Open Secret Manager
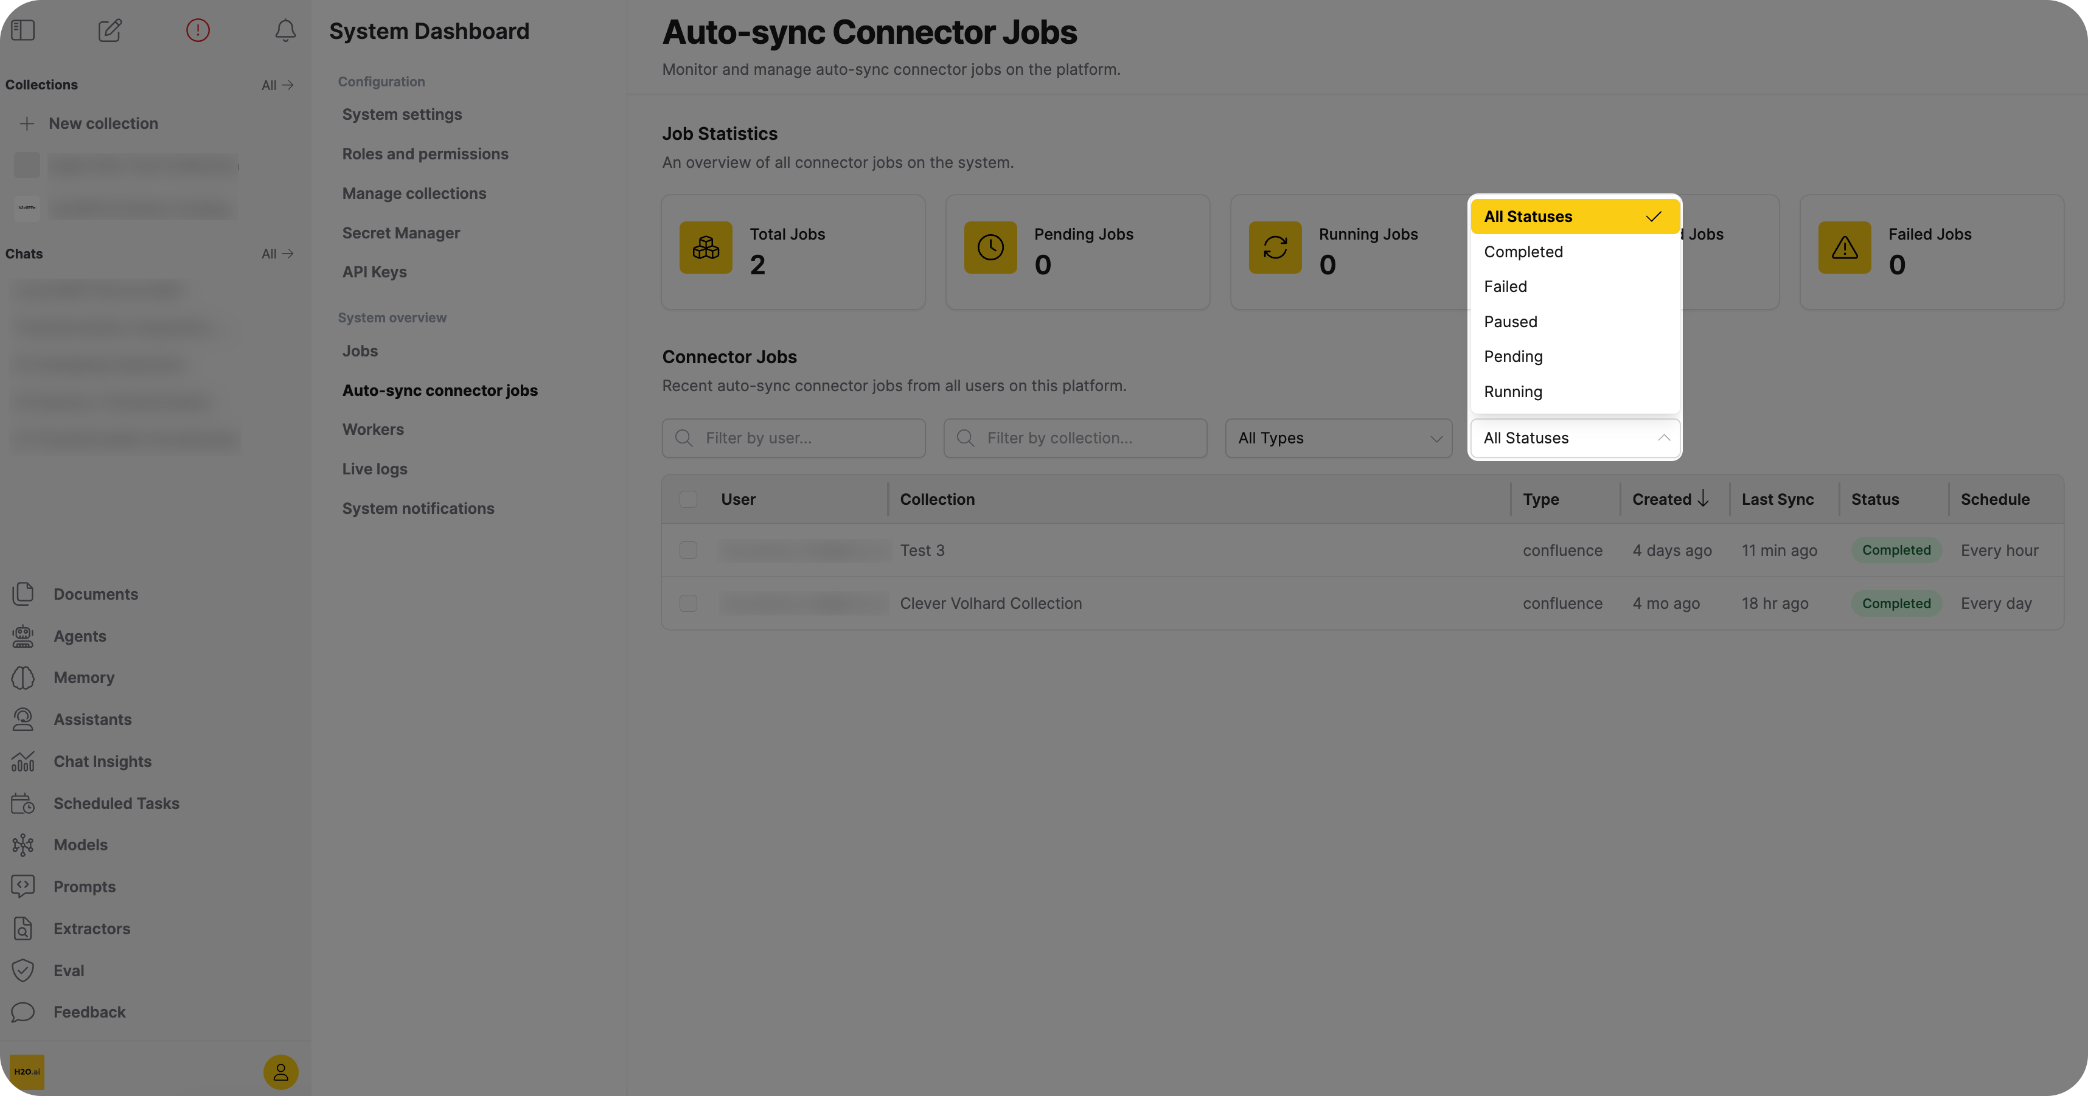 point(400,232)
